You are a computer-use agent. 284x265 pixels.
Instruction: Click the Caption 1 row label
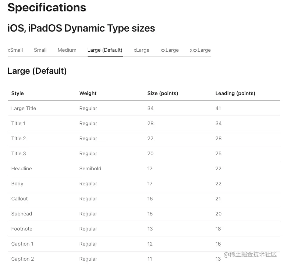pos(22,244)
